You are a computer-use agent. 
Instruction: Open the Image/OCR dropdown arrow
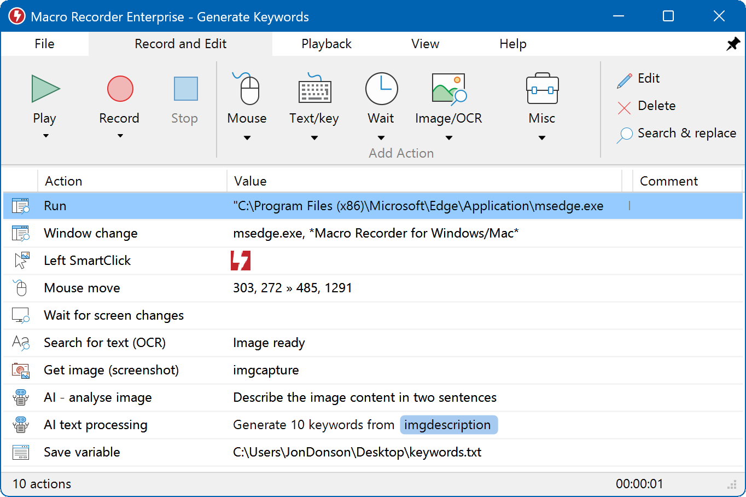(x=448, y=138)
